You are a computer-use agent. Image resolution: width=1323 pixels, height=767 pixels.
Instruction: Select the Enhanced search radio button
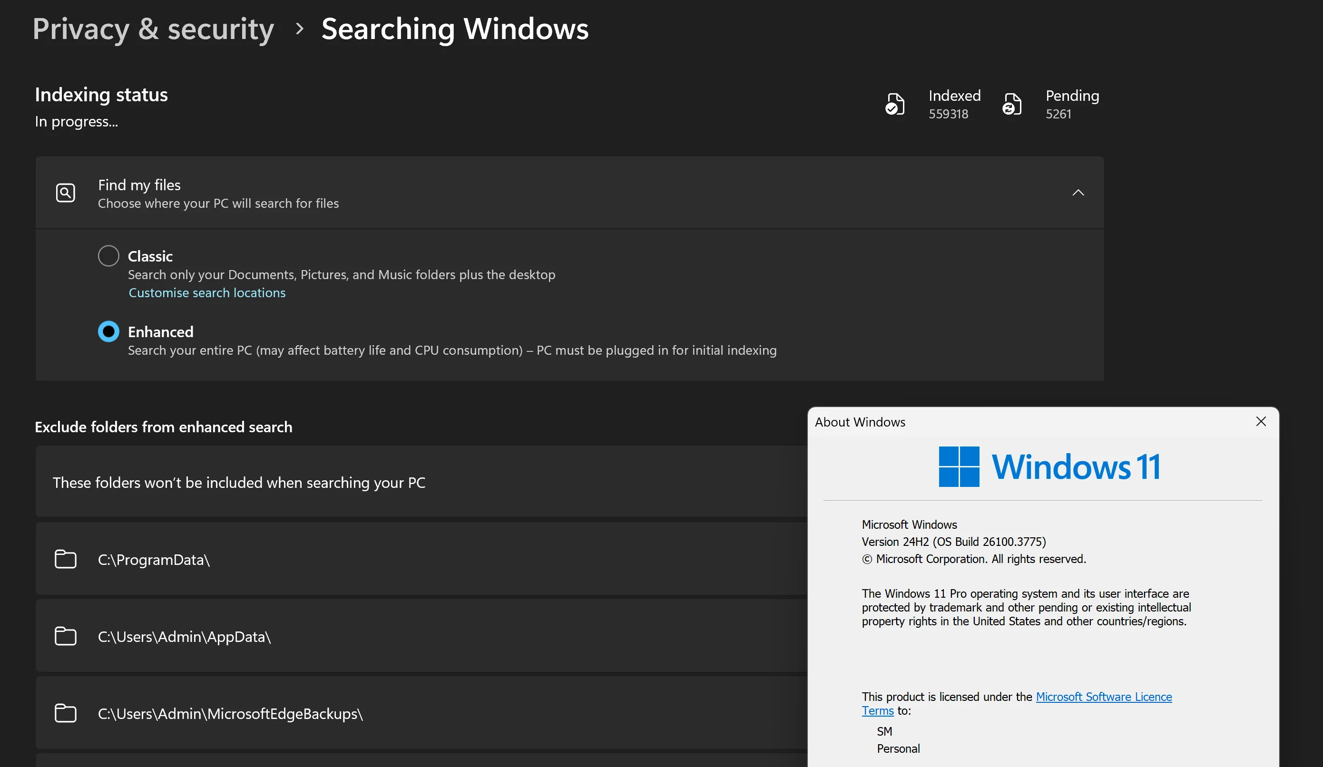tap(108, 331)
